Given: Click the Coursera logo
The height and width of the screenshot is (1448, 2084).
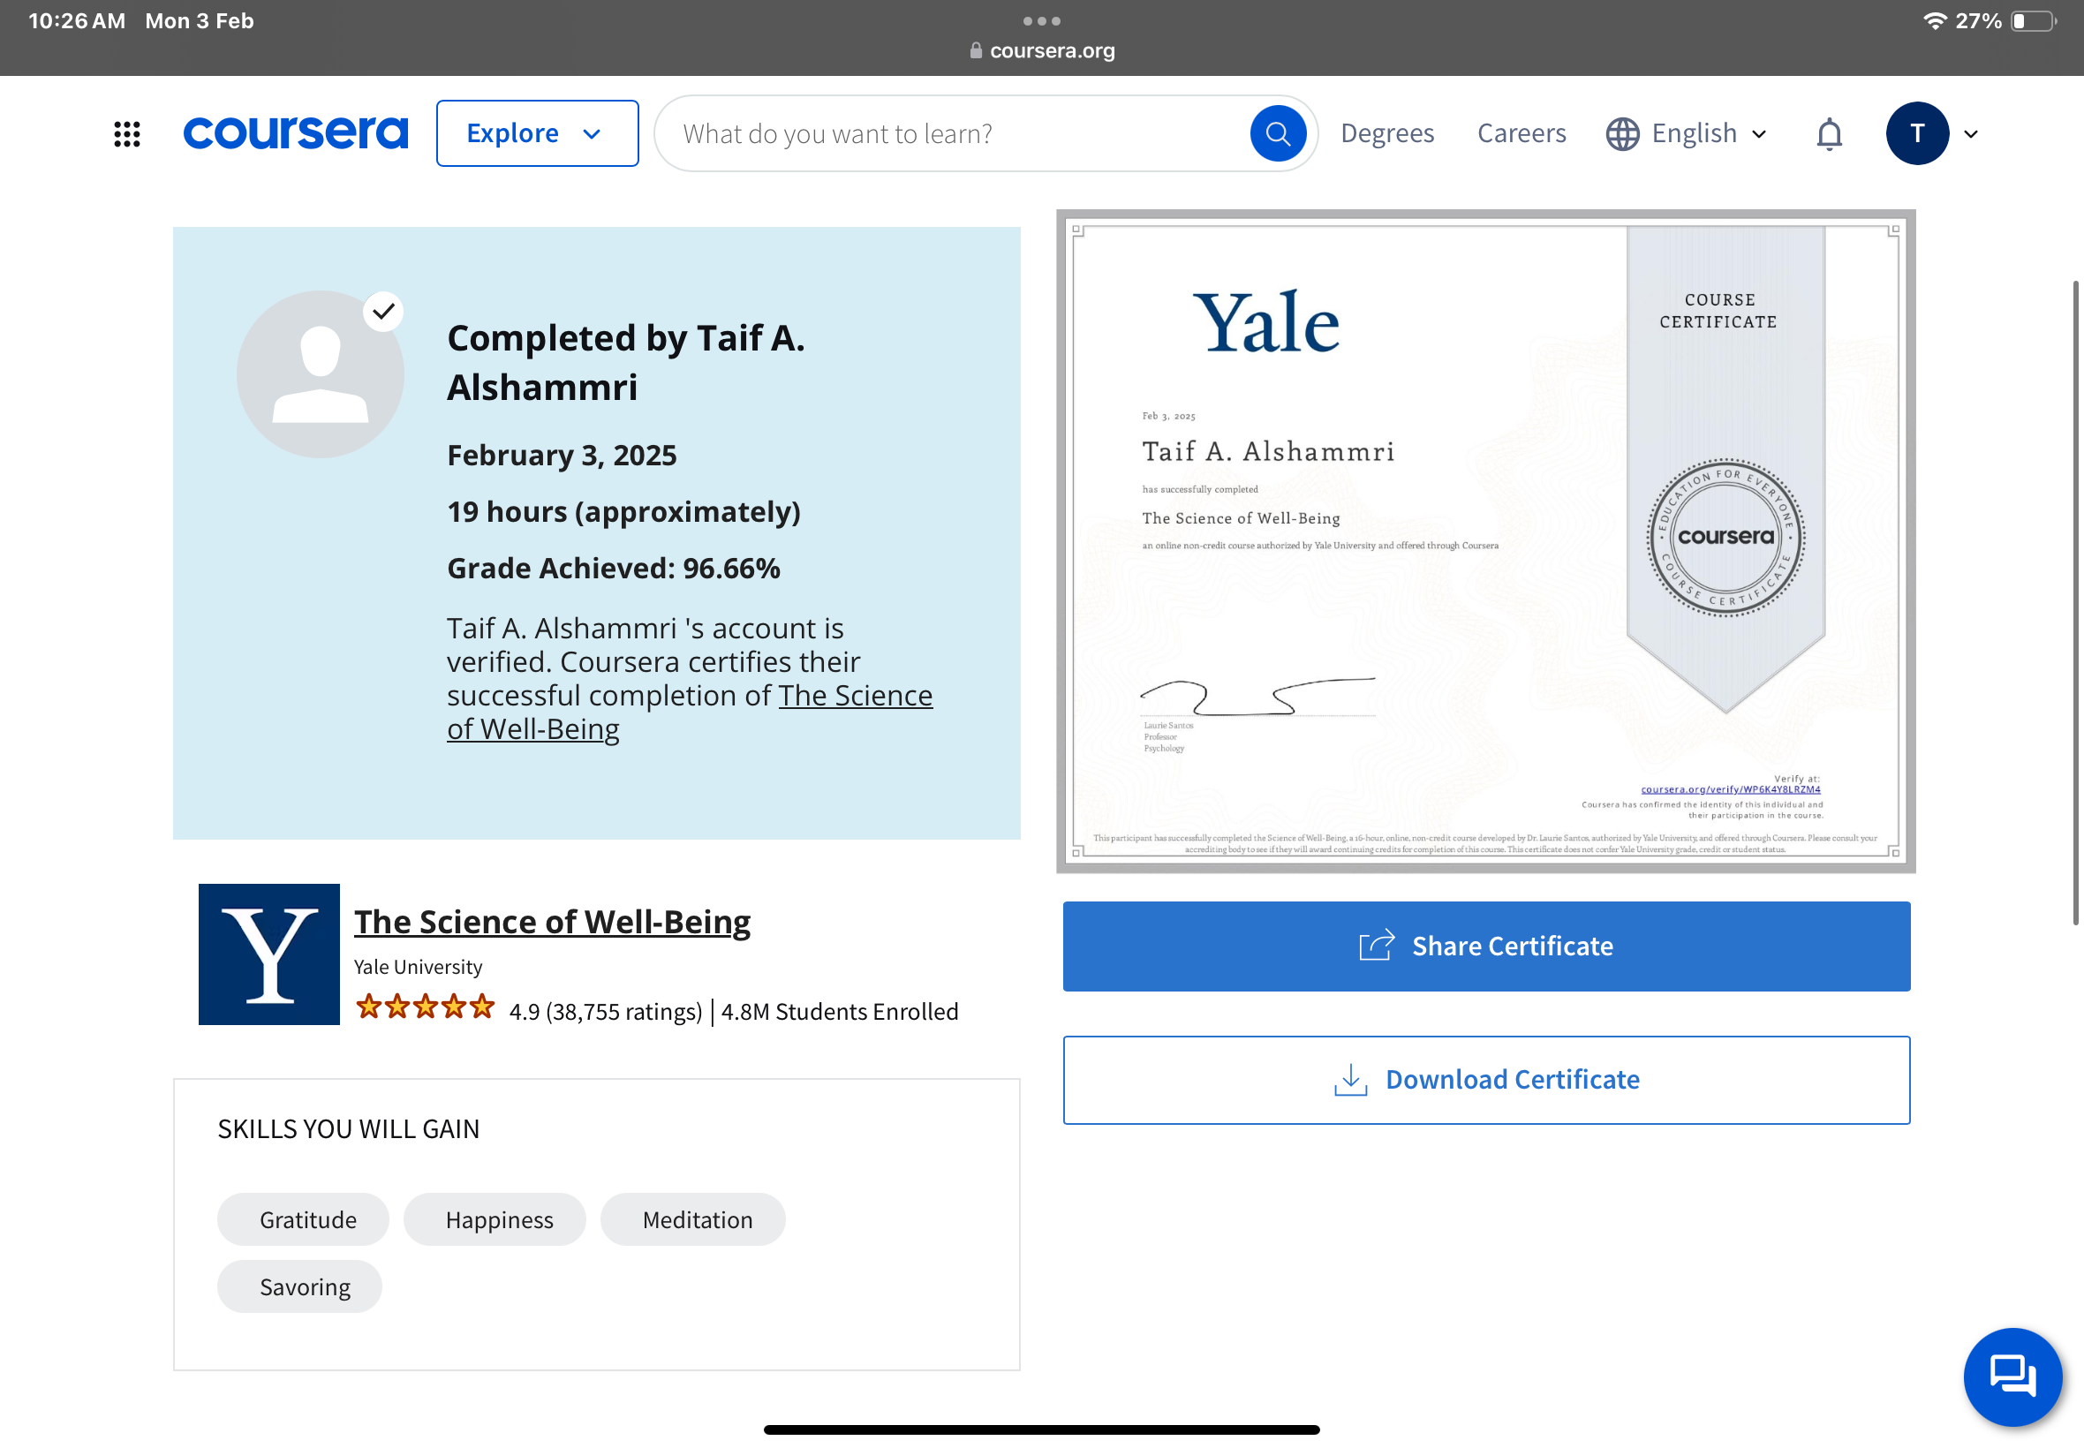Looking at the screenshot, I should pos(296,133).
